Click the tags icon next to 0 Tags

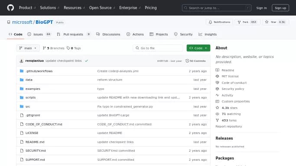coord(68,48)
